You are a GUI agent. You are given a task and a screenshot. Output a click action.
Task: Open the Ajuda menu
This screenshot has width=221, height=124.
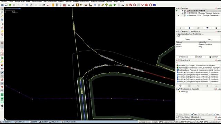click(122, 1)
